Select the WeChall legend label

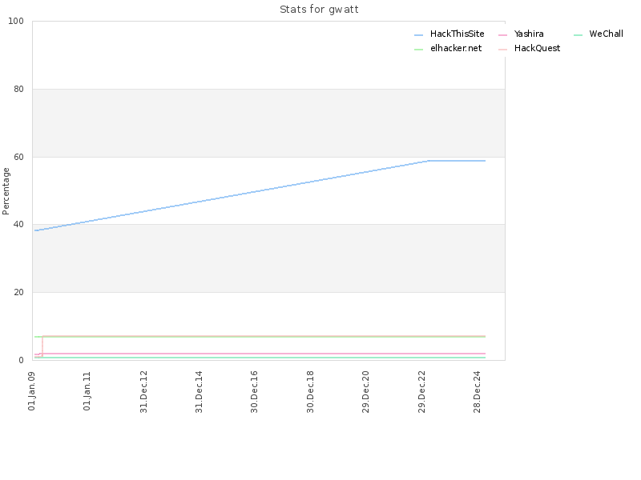click(607, 34)
